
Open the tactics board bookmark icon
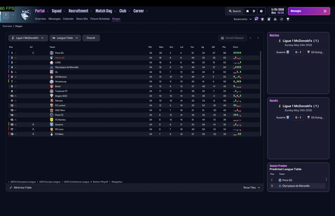coord(269,19)
